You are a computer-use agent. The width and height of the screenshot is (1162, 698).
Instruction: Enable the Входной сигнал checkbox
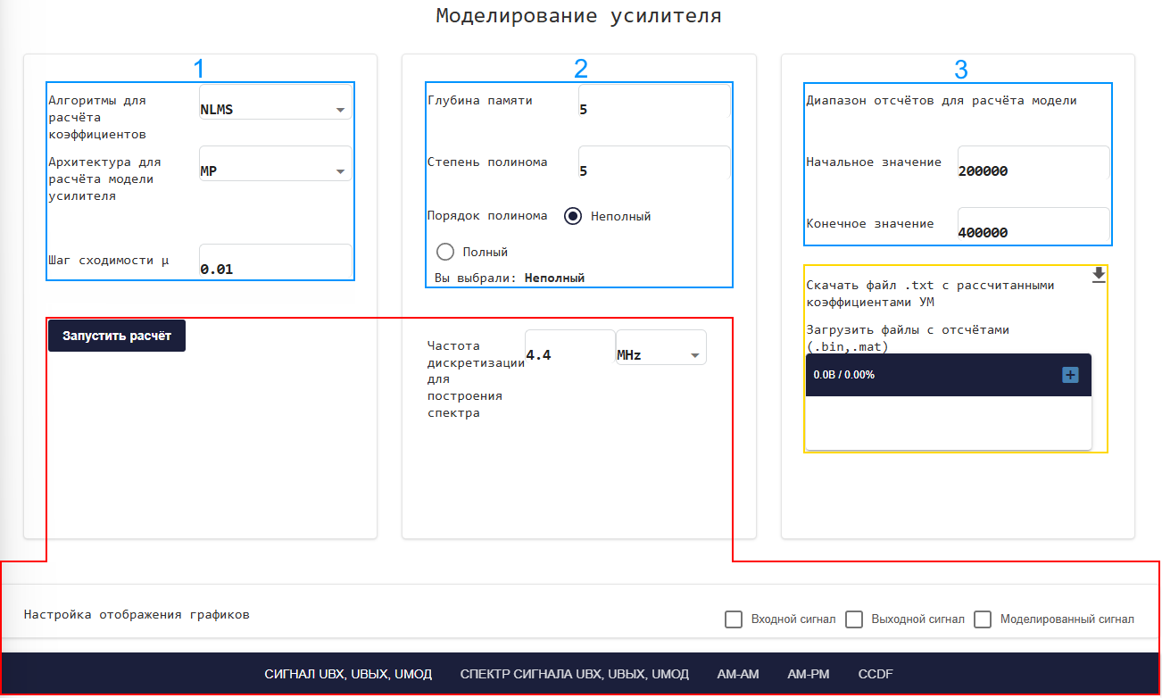click(x=734, y=619)
